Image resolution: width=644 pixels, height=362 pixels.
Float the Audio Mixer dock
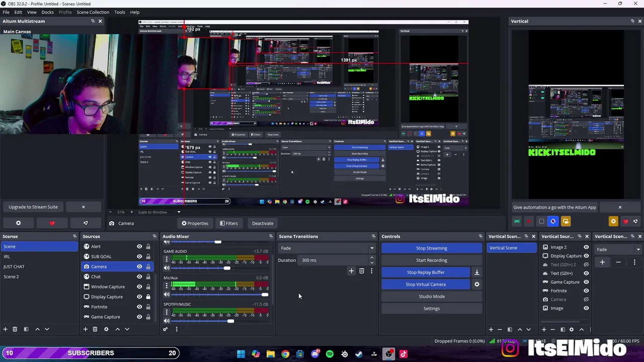(271, 236)
